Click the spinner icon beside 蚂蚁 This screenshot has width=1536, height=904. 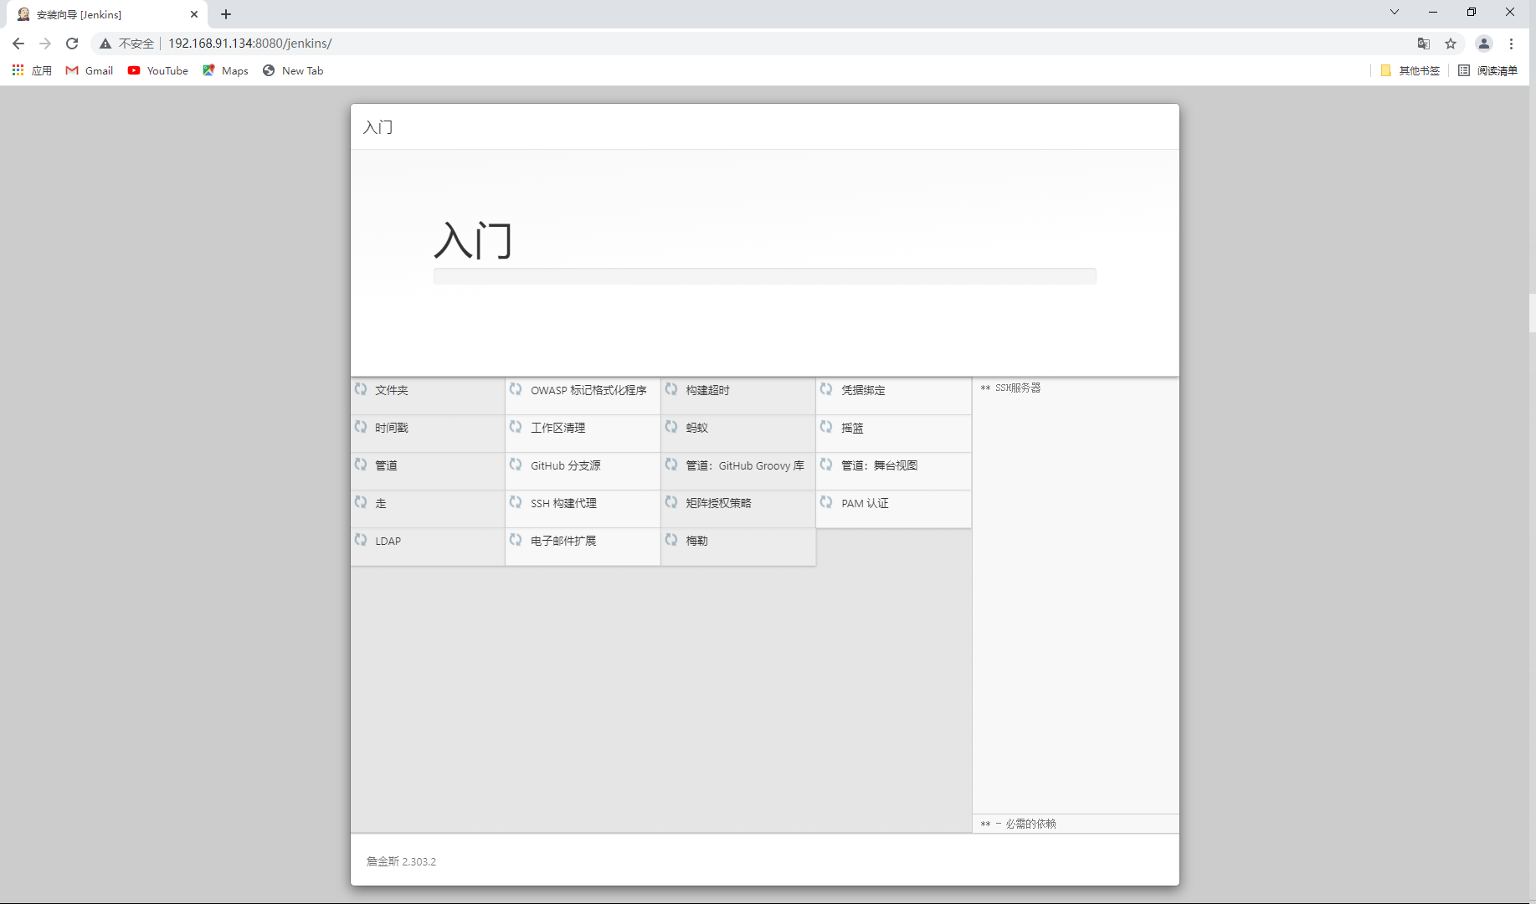pyautogui.click(x=671, y=427)
